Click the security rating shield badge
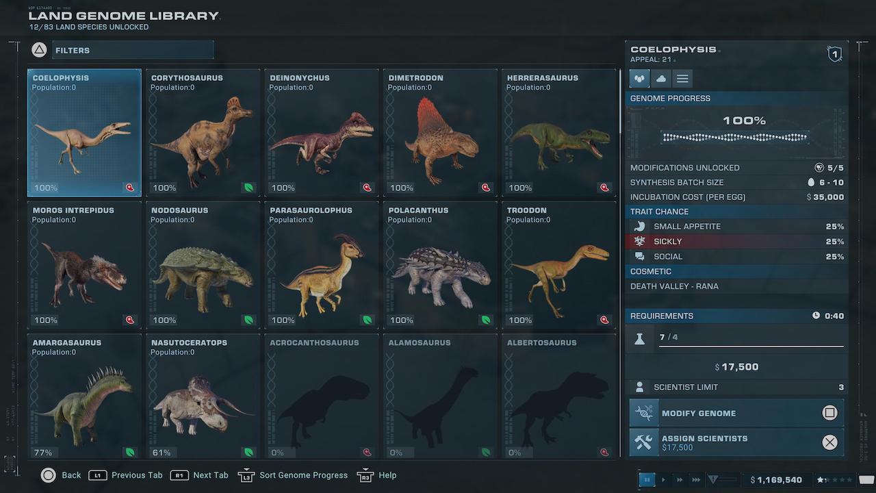This screenshot has height=493, width=876. pyautogui.click(x=834, y=54)
